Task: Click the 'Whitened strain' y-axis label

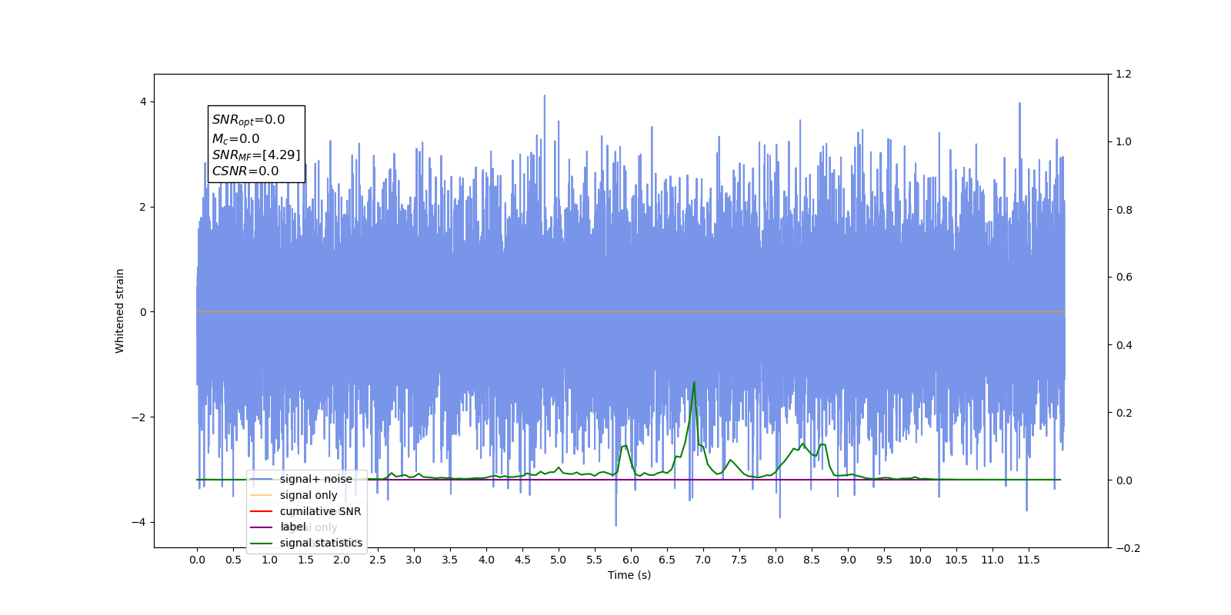Action: 120,311
